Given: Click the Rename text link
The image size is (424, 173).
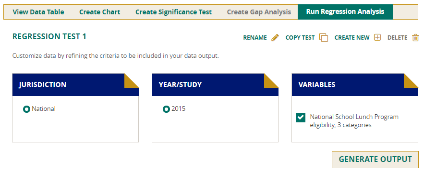Looking at the screenshot, I should point(255,38).
